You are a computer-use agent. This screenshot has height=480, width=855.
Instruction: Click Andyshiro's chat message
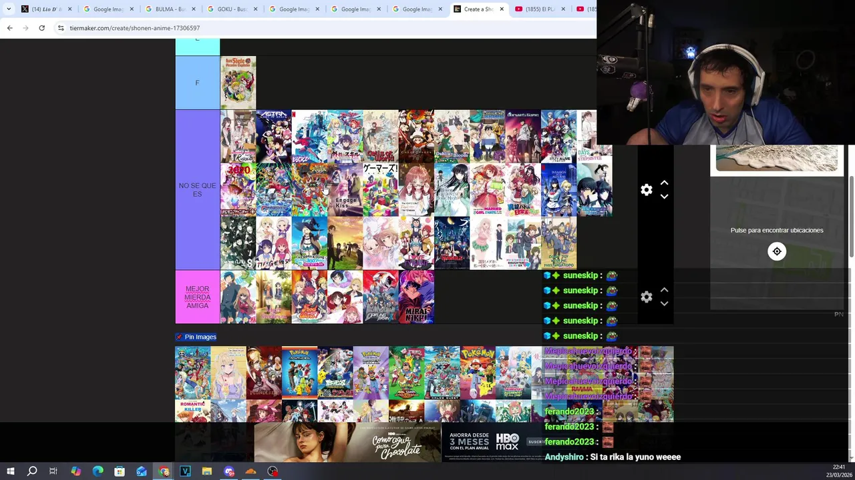pyautogui.click(x=613, y=457)
